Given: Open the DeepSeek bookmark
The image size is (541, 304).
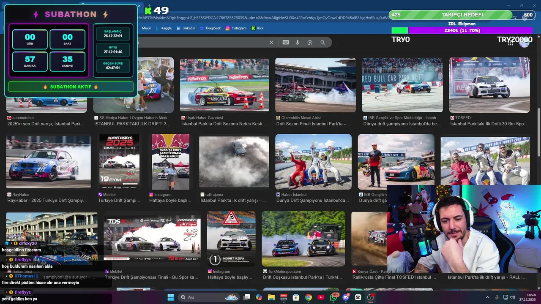Looking at the screenshot, I should coord(210,28).
